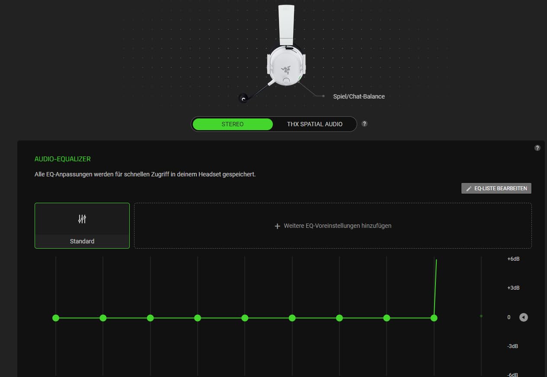Click the ninth EQ band node
Image resolution: width=547 pixels, height=377 pixels.
pyautogui.click(x=434, y=318)
